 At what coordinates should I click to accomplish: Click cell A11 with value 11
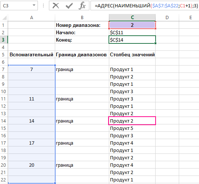32,99
